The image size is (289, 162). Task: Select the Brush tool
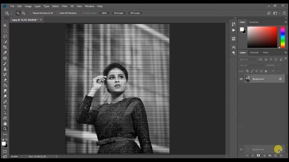pos(5,63)
